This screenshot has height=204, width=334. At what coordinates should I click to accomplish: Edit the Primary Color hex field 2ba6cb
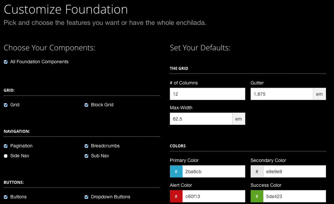pos(214,172)
